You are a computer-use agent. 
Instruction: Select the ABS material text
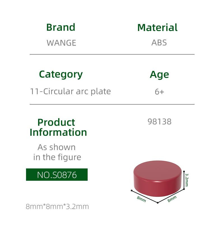[159, 42]
